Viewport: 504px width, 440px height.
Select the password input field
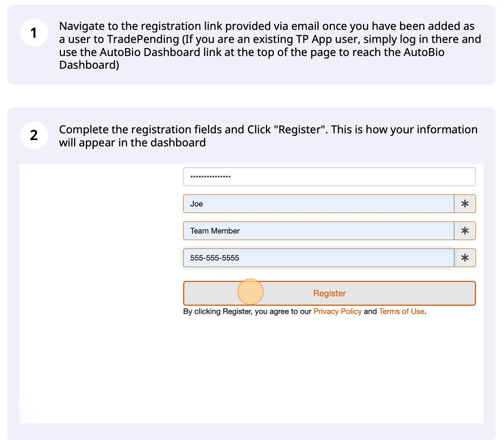(329, 176)
